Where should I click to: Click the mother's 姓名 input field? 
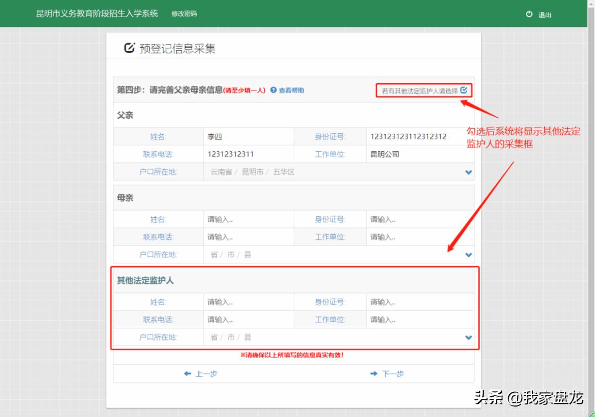(248, 219)
